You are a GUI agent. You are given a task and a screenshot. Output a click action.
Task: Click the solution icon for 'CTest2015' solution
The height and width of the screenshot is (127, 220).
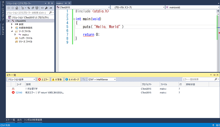pyautogui.click(x=10, y=17)
